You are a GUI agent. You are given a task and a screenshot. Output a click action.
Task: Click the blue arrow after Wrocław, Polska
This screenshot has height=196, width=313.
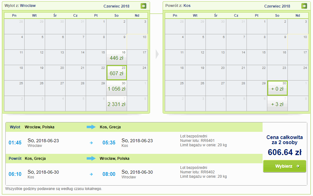click(91, 127)
